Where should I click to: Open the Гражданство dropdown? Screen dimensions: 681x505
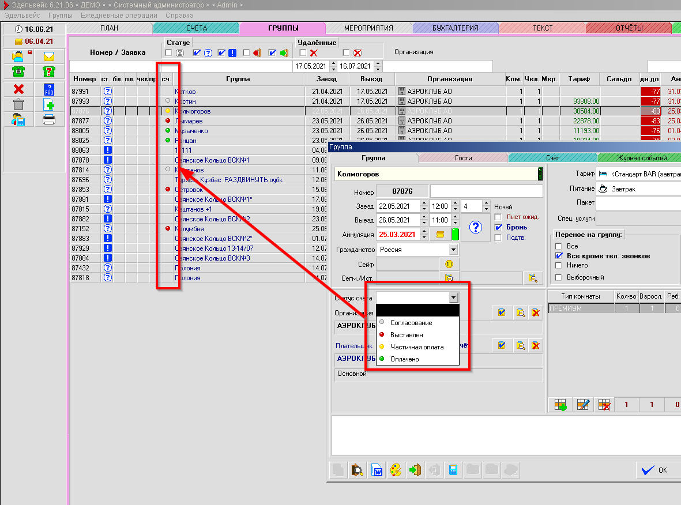pos(453,250)
